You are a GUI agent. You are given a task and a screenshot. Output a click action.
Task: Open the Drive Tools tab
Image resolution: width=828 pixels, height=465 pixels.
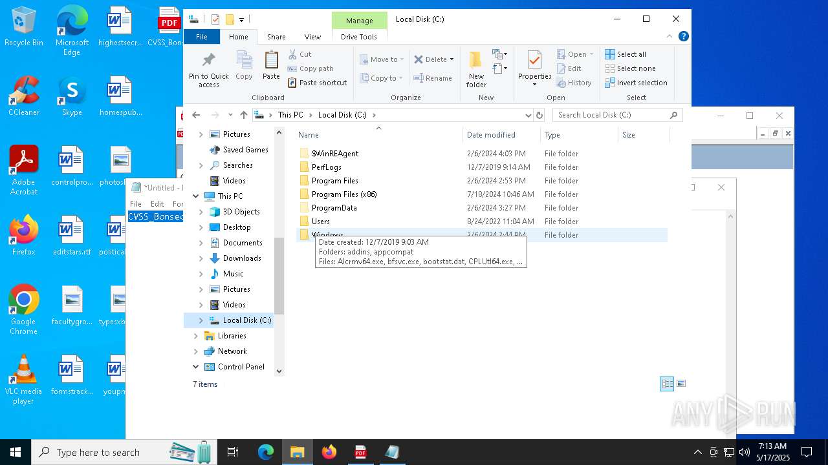coord(359,37)
